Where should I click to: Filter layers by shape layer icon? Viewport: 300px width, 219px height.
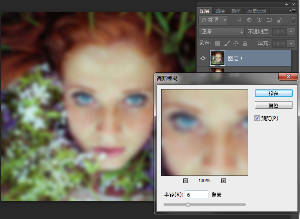click(269, 20)
